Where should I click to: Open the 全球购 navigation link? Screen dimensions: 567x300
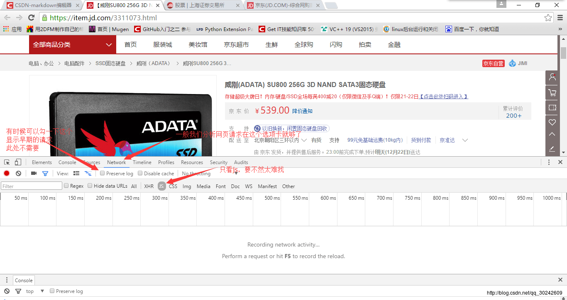pyautogui.click(x=304, y=44)
